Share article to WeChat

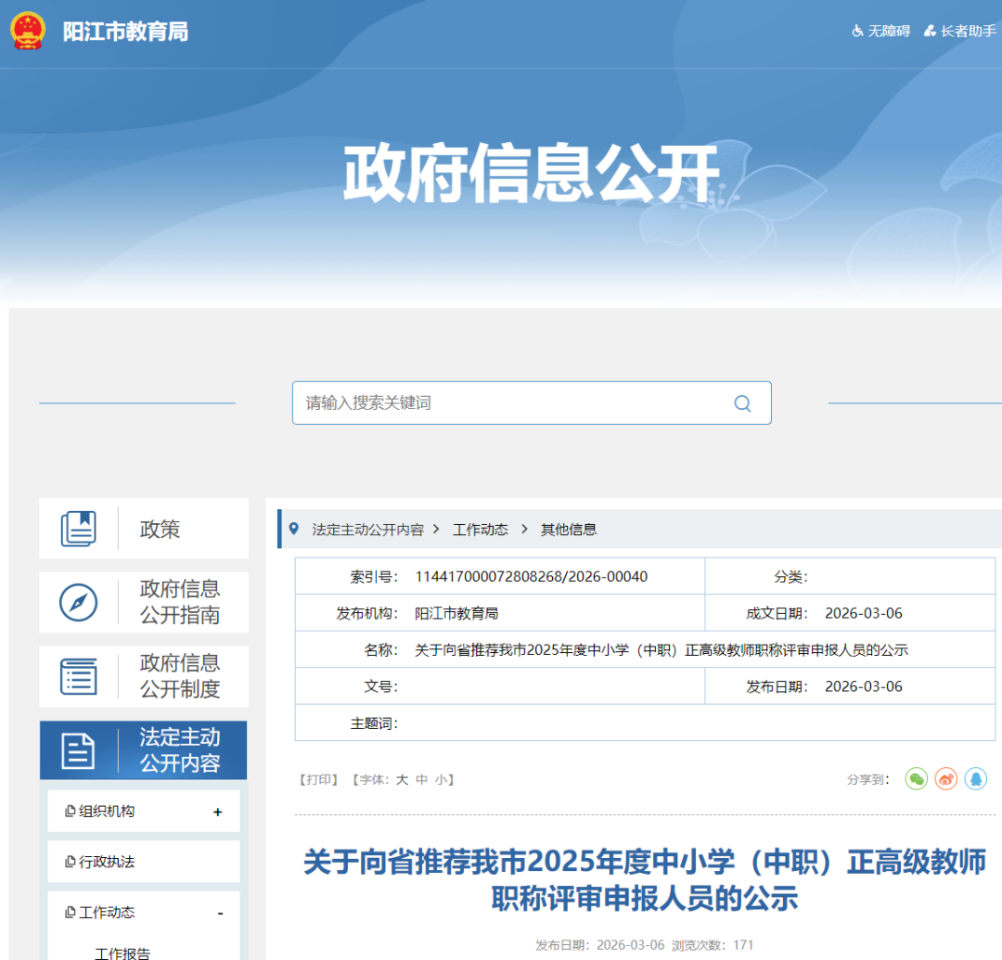(x=917, y=779)
